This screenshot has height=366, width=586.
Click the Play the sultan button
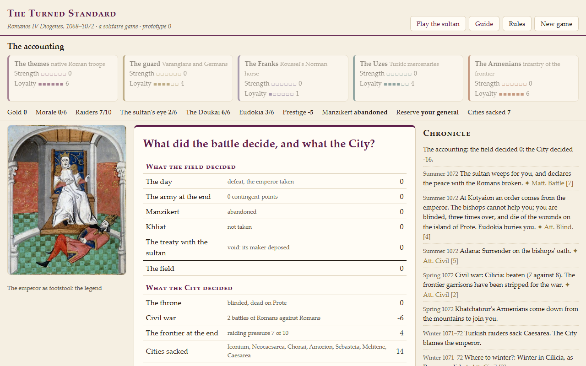tap(438, 24)
